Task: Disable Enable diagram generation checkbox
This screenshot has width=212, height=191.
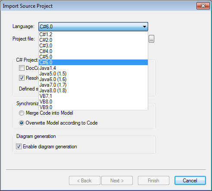Action: tap(19, 147)
